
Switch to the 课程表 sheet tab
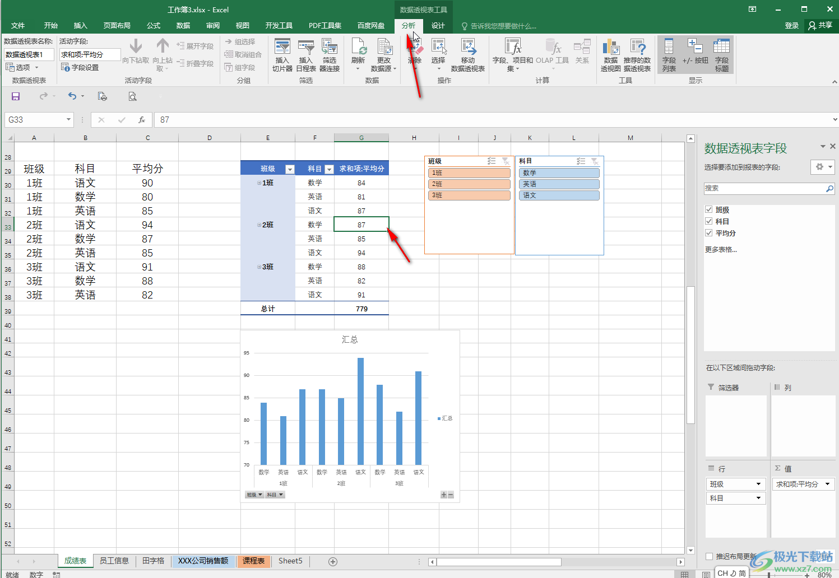pos(254,561)
